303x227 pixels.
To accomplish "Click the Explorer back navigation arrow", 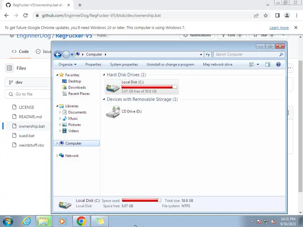I will click(58, 54).
